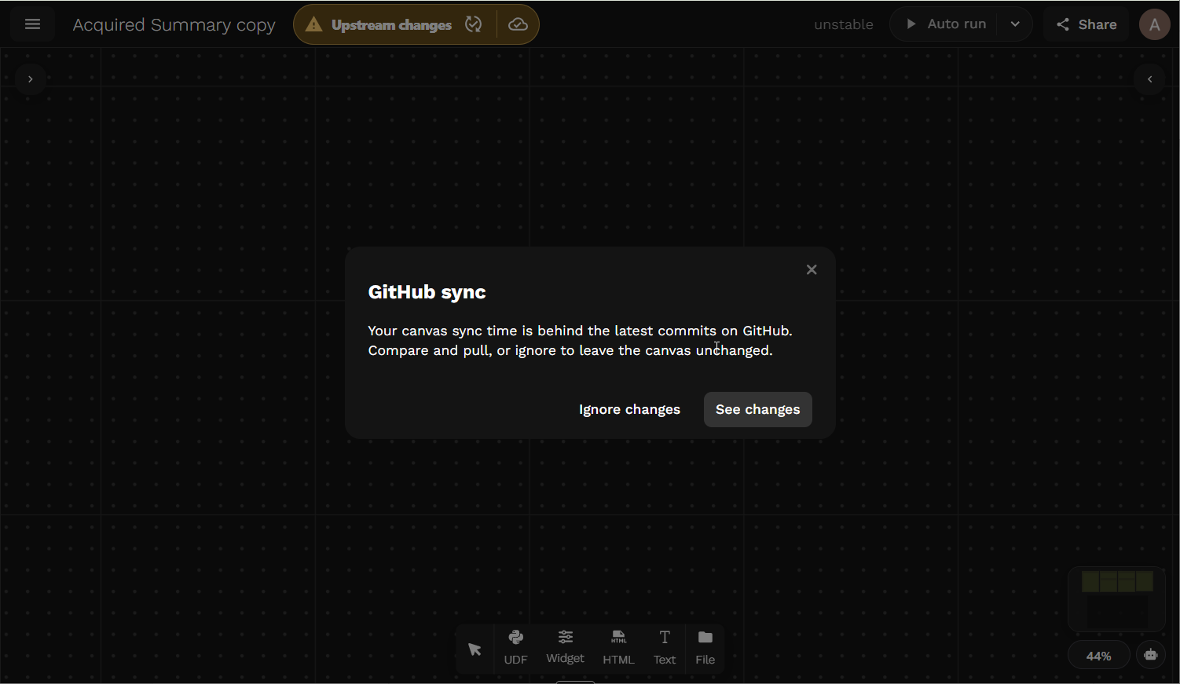Open the user avatar account menu
The height and width of the screenshot is (684, 1180).
click(x=1154, y=24)
